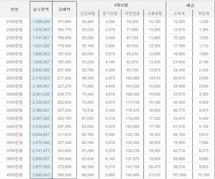This screenshot has height=179, width=215.
Task: Click health insurance value 50,490
Action: coord(88,22)
